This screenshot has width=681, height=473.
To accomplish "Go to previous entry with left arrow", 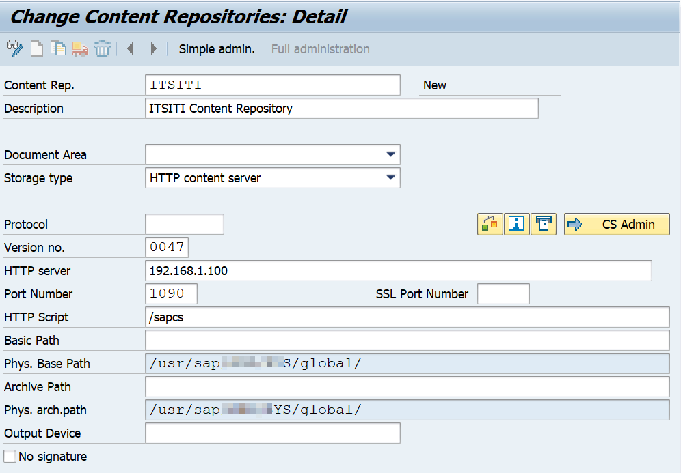I will (x=131, y=48).
